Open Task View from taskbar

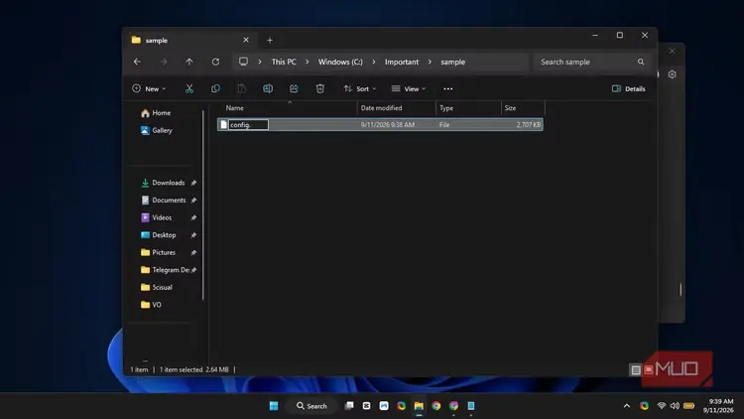(x=349, y=406)
